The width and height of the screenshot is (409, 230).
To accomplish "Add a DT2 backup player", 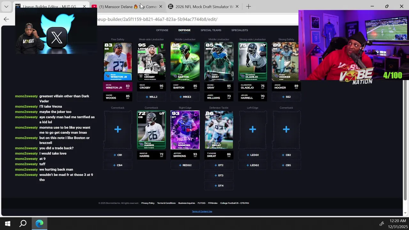I will [x=219, y=165].
